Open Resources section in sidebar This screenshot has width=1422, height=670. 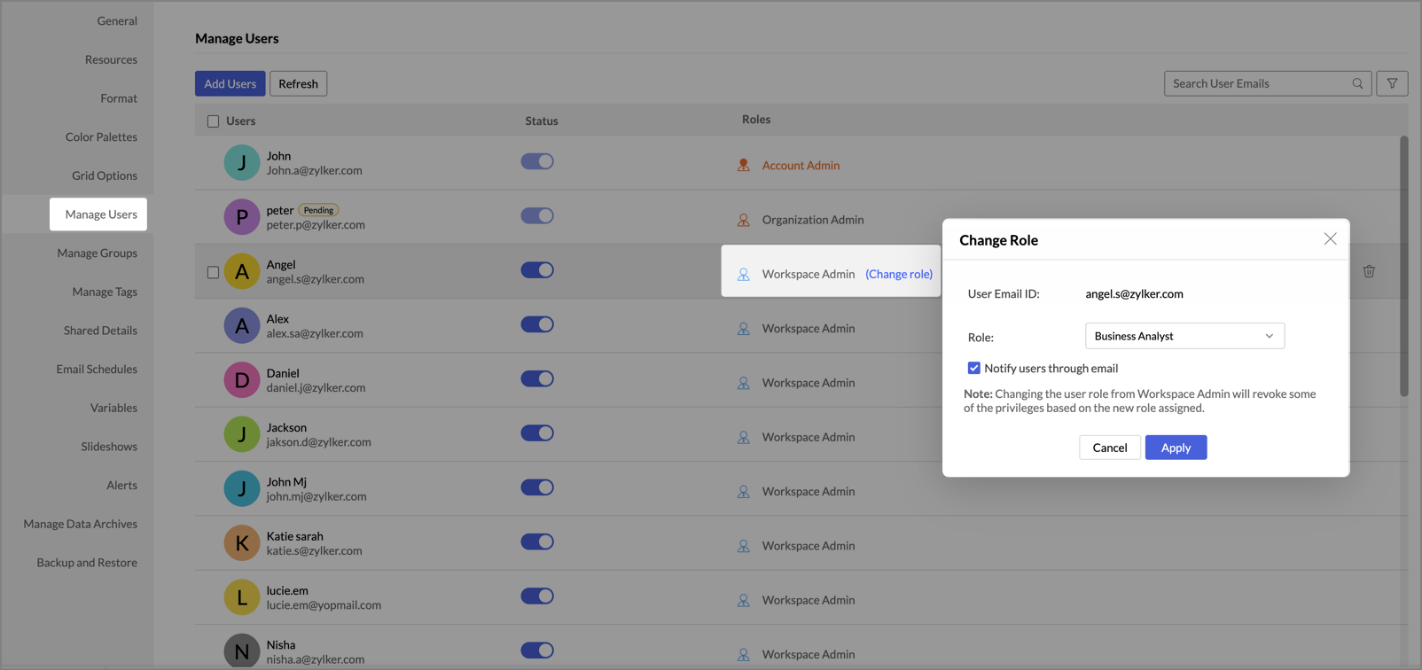point(111,59)
